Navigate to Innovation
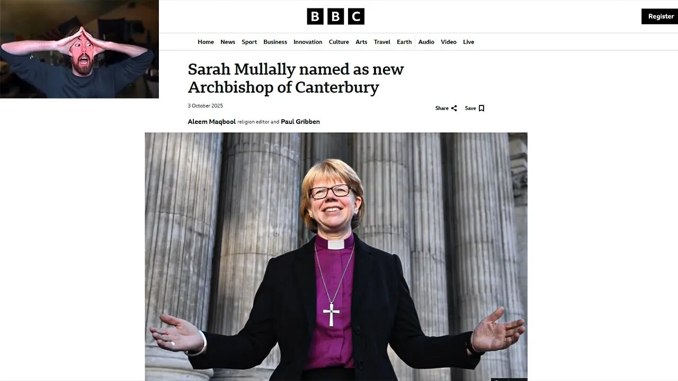 pyautogui.click(x=308, y=42)
